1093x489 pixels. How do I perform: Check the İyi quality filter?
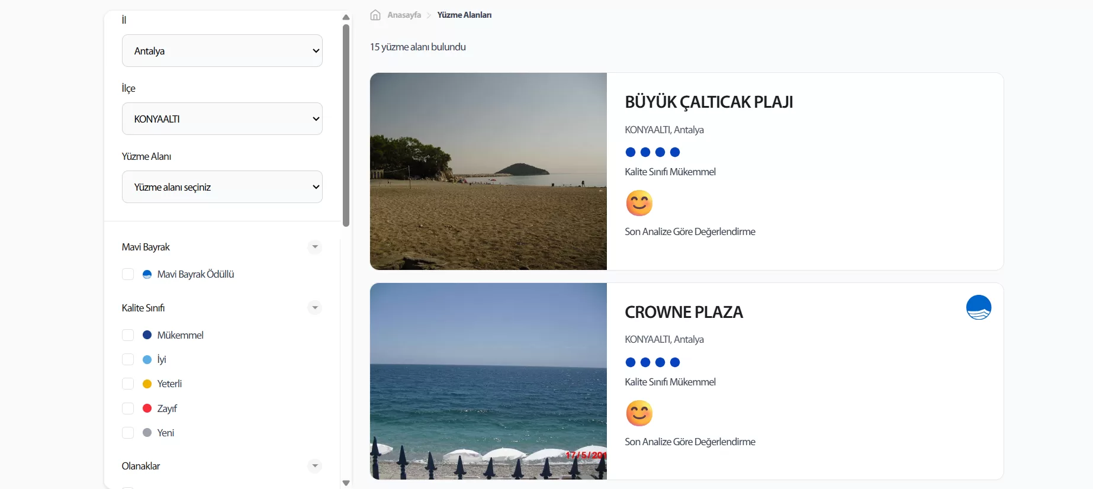click(128, 359)
